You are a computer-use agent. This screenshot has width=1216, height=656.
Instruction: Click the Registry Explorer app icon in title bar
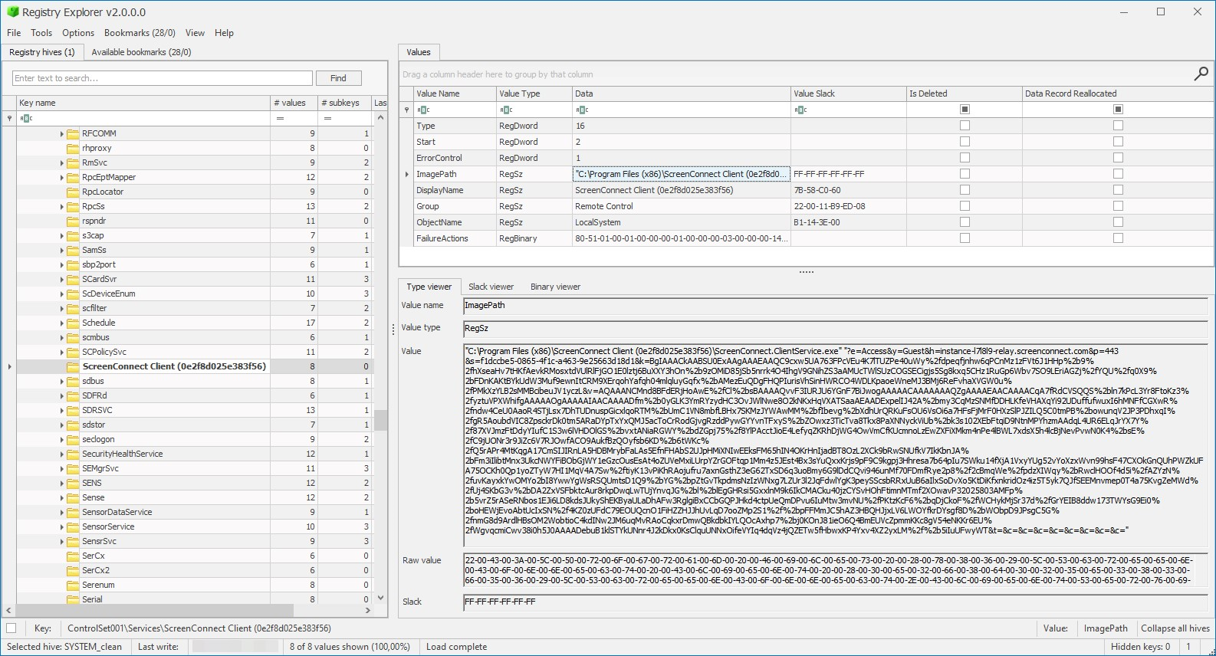click(12, 12)
